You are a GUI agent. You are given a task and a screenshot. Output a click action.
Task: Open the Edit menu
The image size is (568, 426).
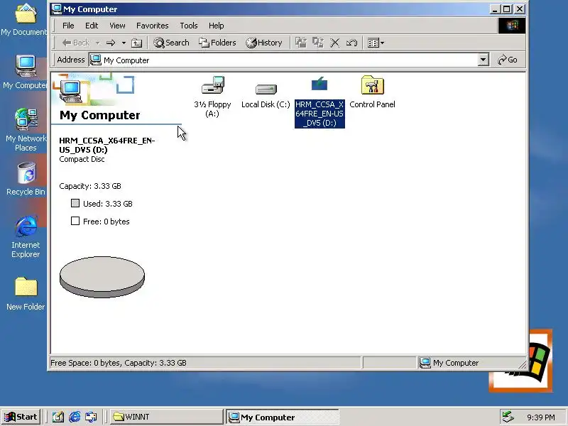click(92, 26)
